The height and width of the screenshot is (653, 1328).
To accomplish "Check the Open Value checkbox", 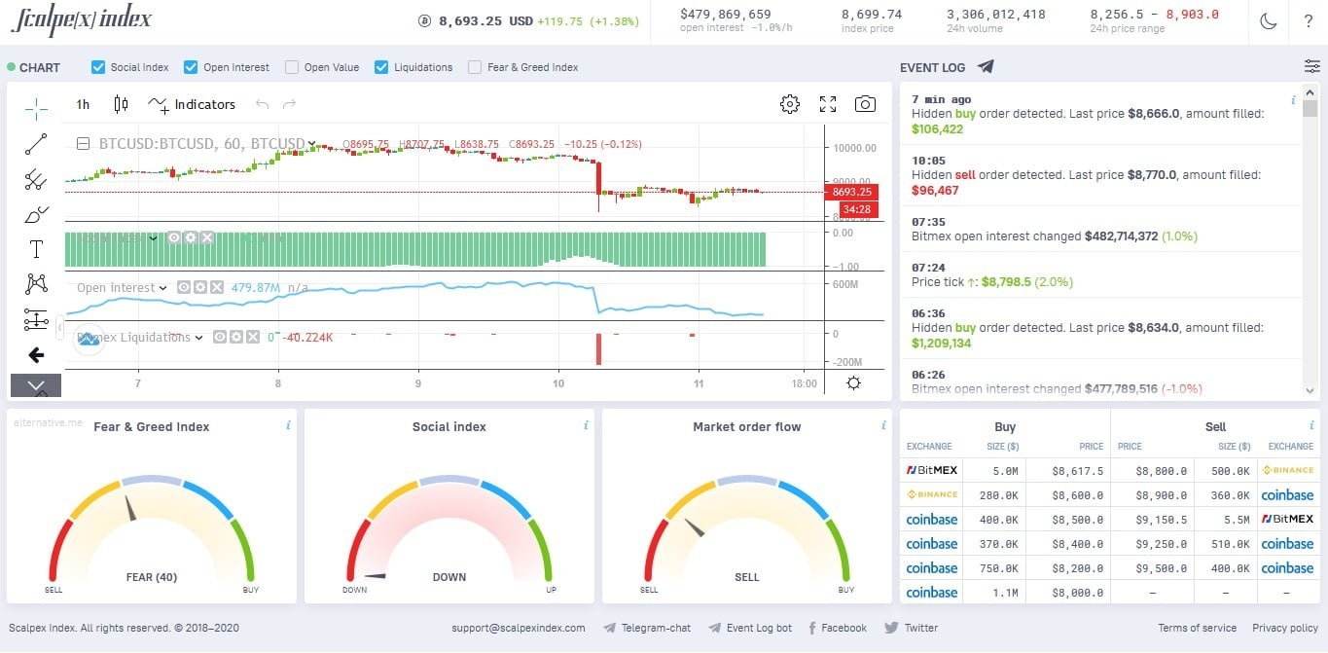I will coord(292,67).
